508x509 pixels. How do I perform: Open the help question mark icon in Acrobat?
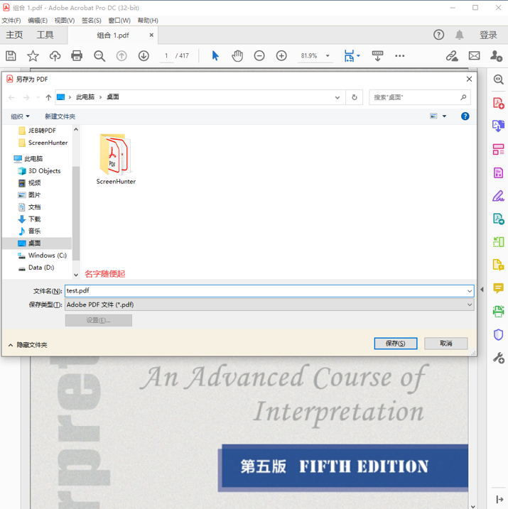(x=438, y=35)
